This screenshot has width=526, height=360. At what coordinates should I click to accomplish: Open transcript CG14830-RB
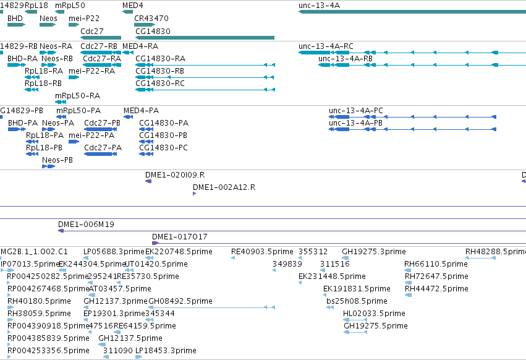click(x=205, y=77)
